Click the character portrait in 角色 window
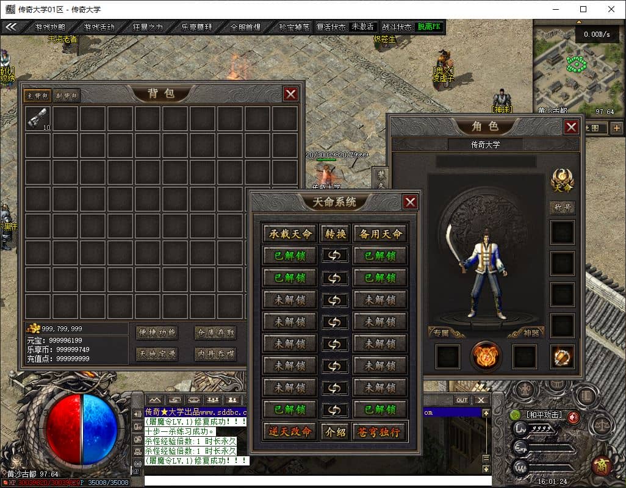626x488 pixels. pyautogui.click(x=485, y=275)
